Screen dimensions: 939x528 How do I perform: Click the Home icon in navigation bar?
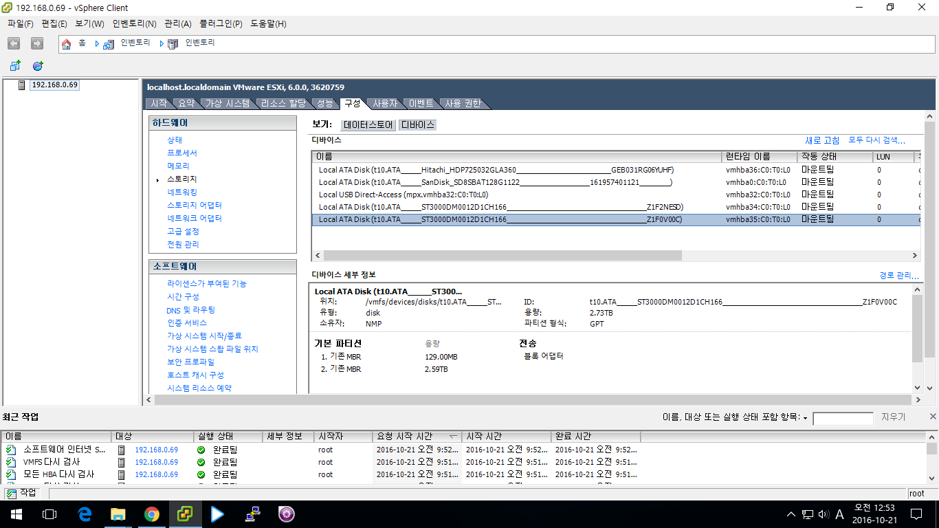[66, 43]
